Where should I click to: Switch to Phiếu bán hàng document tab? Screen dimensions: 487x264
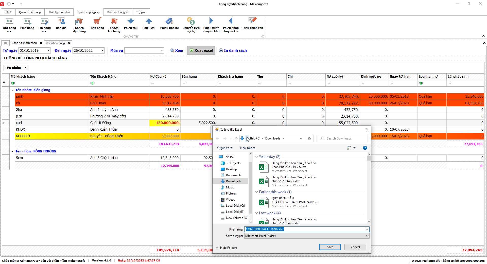[x=55, y=43]
